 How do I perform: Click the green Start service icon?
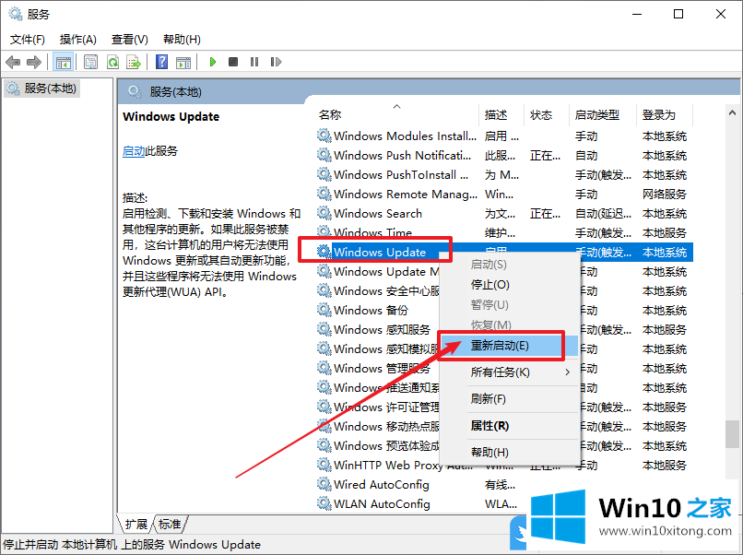(x=213, y=62)
